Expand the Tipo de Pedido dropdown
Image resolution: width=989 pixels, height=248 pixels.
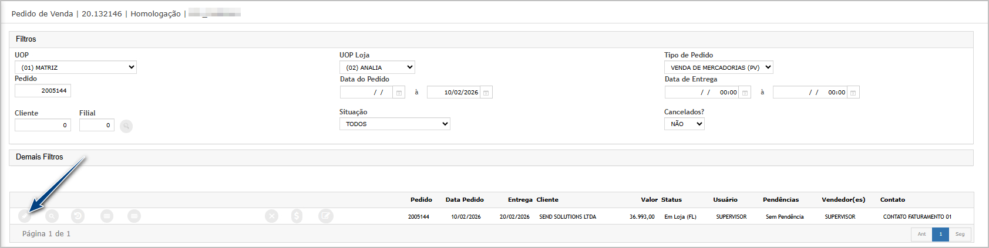(x=718, y=67)
